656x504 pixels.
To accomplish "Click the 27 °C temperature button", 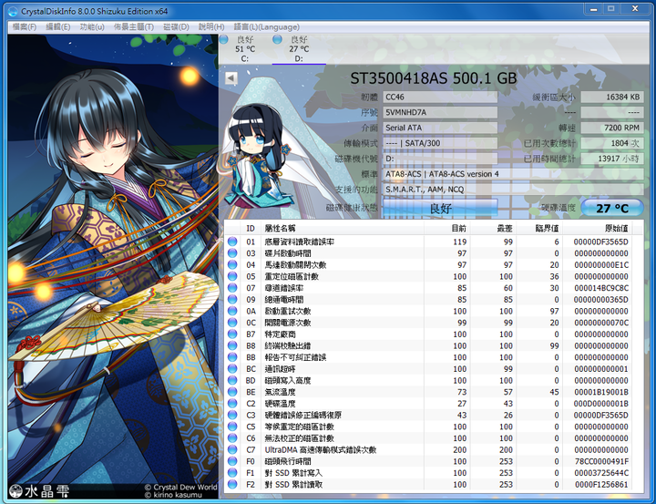I will [x=612, y=208].
